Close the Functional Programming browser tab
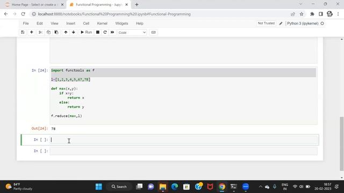 pos(126,5)
